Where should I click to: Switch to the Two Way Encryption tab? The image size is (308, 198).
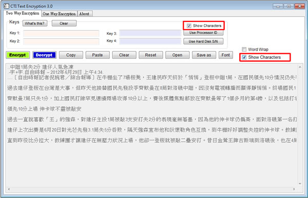tap(23, 13)
